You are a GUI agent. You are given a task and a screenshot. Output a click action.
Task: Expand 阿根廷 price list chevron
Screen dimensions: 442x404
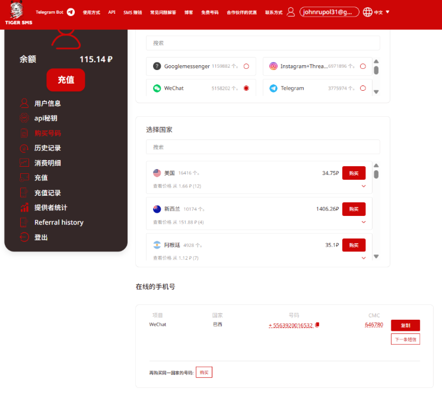click(x=364, y=258)
